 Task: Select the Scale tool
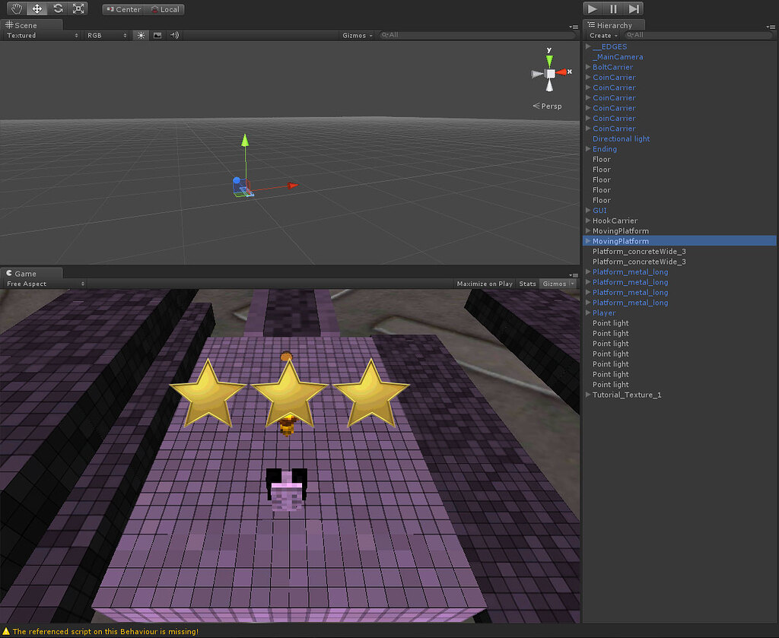(78, 8)
